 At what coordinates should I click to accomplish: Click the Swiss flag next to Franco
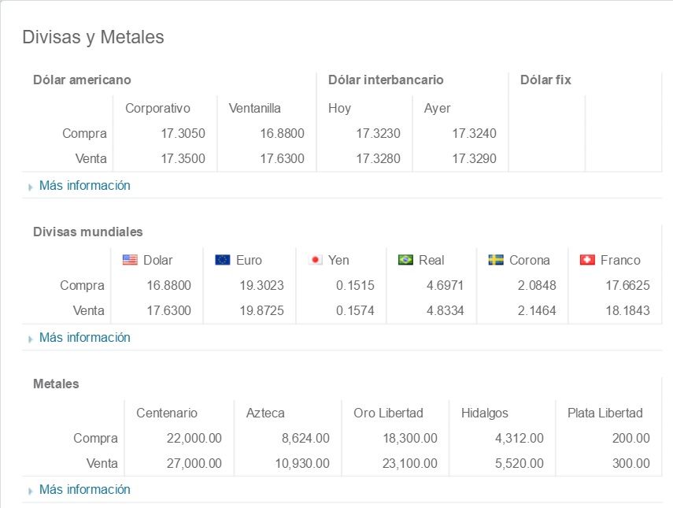[x=588, y=260]
